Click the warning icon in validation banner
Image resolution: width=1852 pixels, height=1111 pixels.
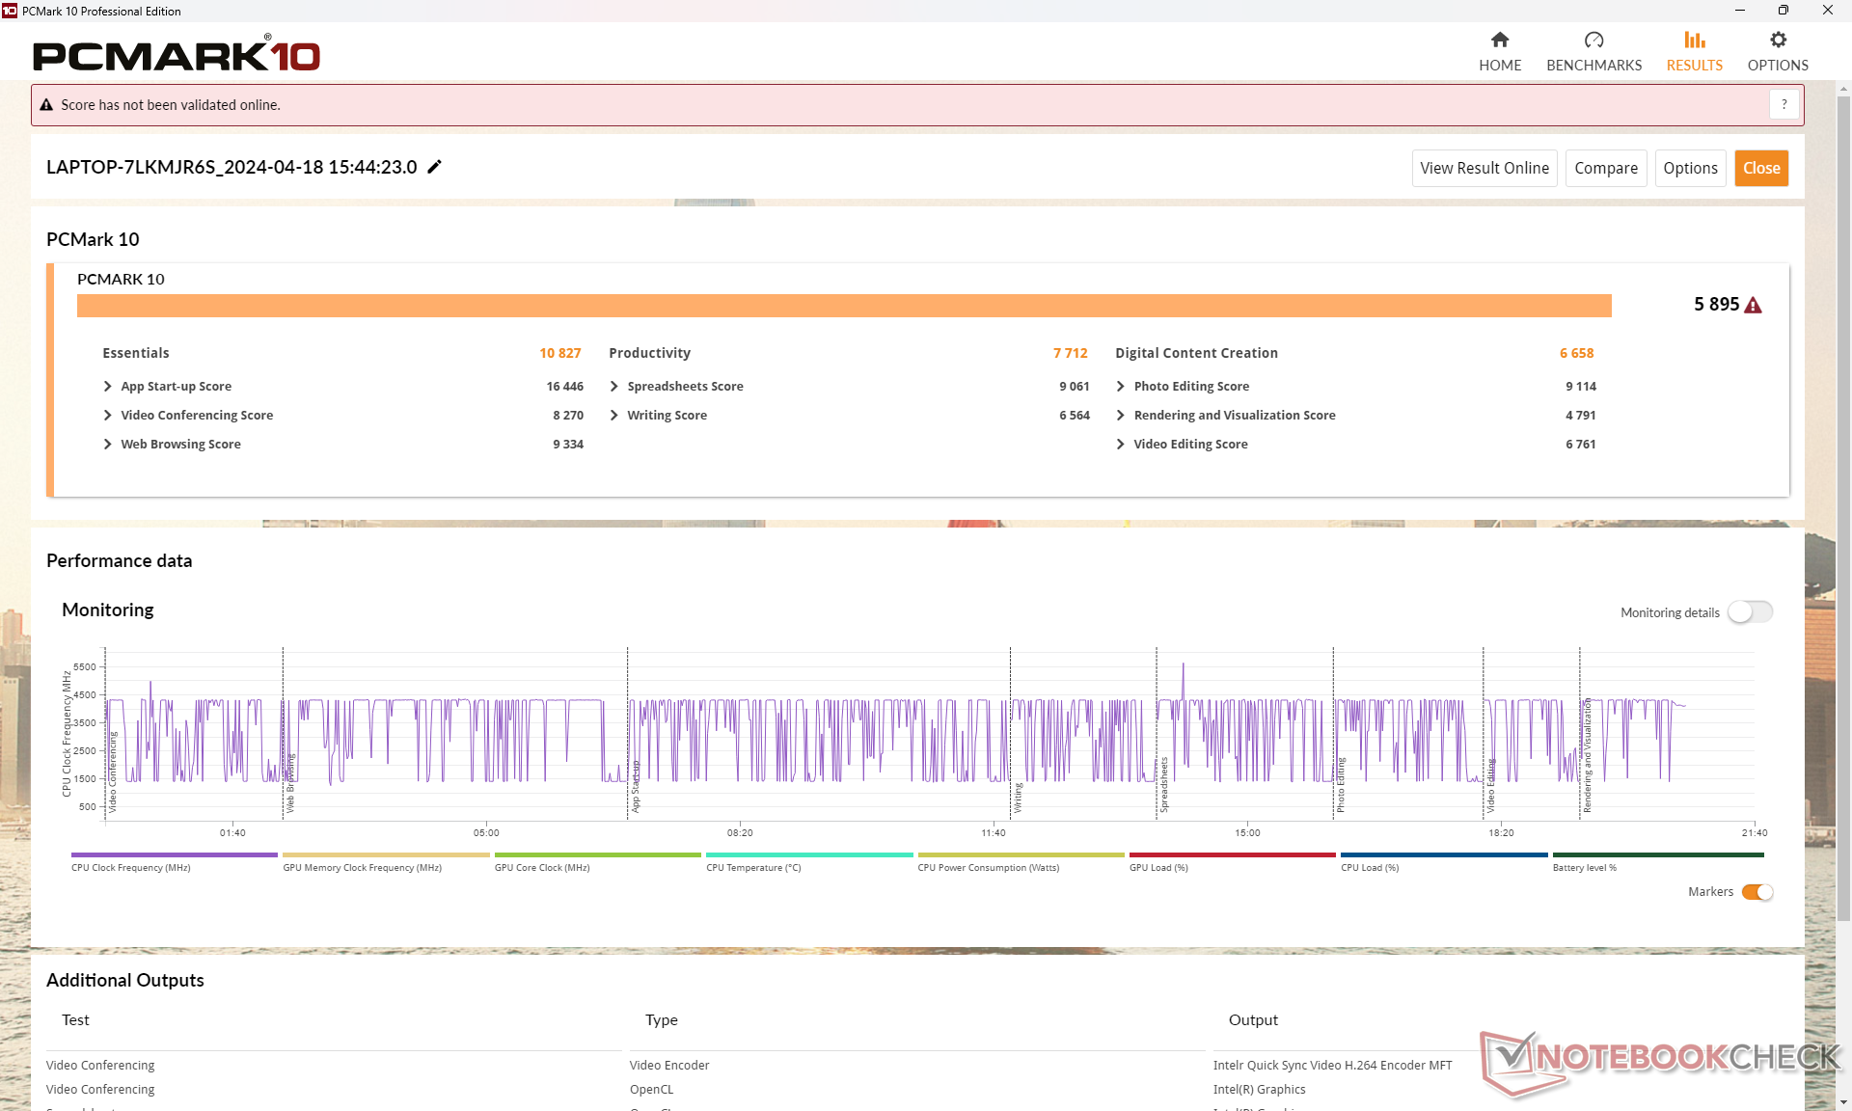[46, 105]
